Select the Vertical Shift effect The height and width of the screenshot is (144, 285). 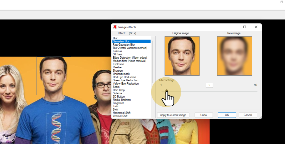120,116
